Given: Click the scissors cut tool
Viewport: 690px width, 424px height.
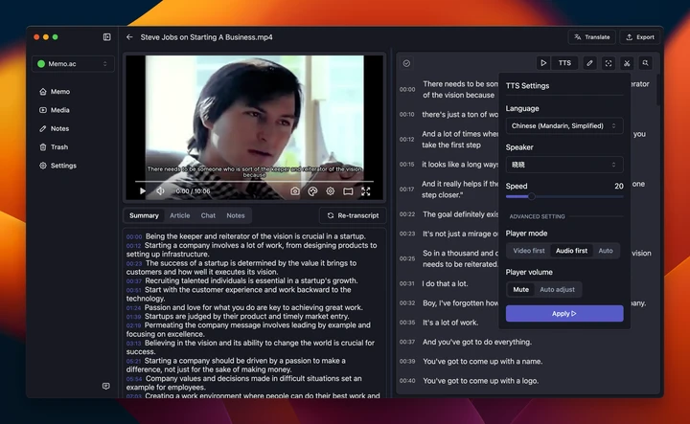Looking at the screenshot, I should pos(627,63).
